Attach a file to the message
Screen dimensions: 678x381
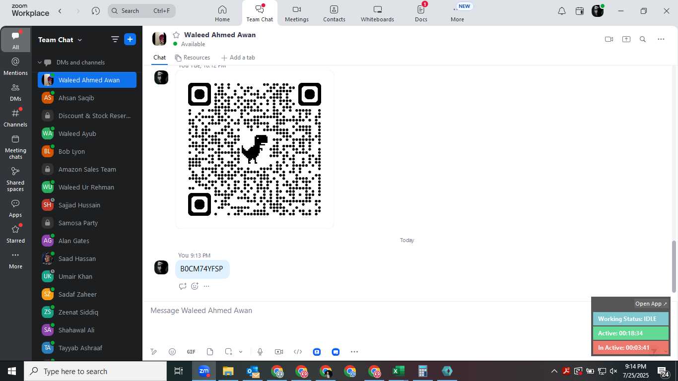click(210, 352)
